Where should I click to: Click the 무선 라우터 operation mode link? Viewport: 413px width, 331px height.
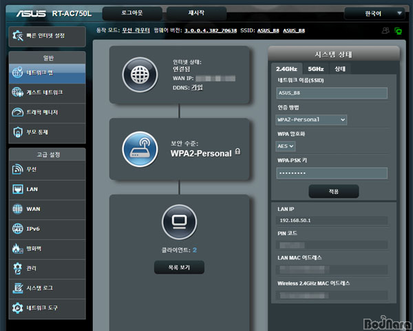coord(136,30)
